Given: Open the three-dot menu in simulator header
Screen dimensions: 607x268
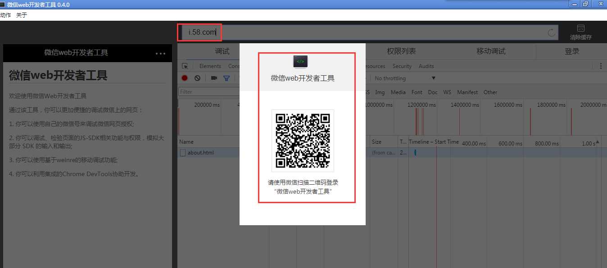Looking at the screenshot, I should click(x=160, y=53).
